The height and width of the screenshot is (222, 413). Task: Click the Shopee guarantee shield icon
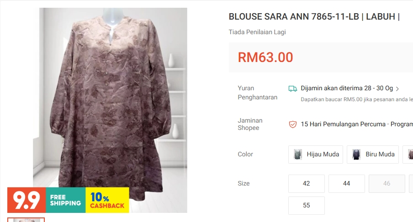pos(293,124)
